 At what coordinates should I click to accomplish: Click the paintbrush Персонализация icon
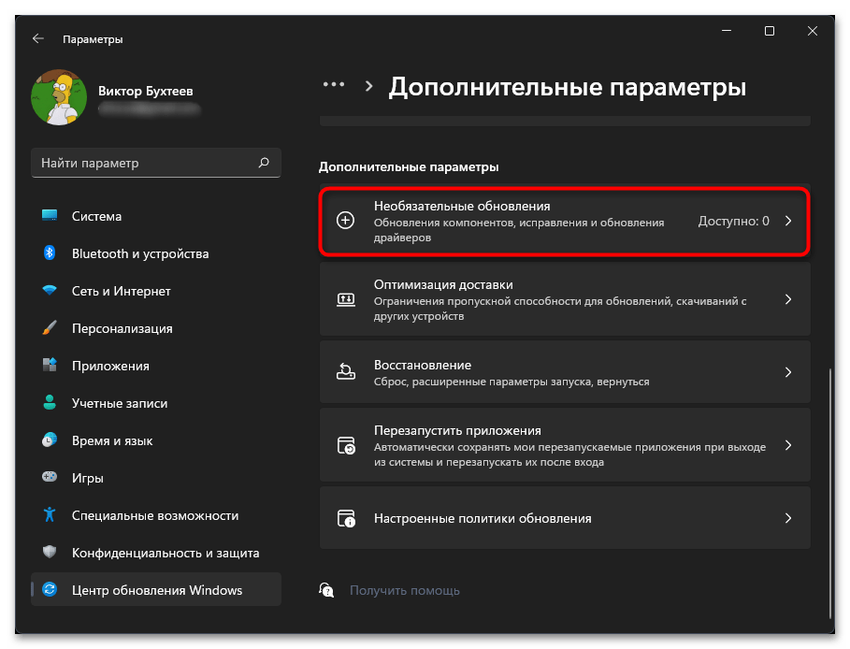pyautogui.click(x=50, y=327)
